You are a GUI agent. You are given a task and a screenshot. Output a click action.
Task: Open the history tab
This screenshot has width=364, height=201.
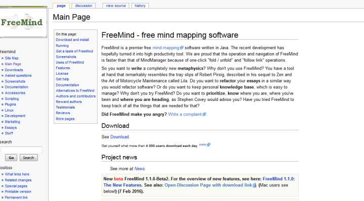point(140,6)
